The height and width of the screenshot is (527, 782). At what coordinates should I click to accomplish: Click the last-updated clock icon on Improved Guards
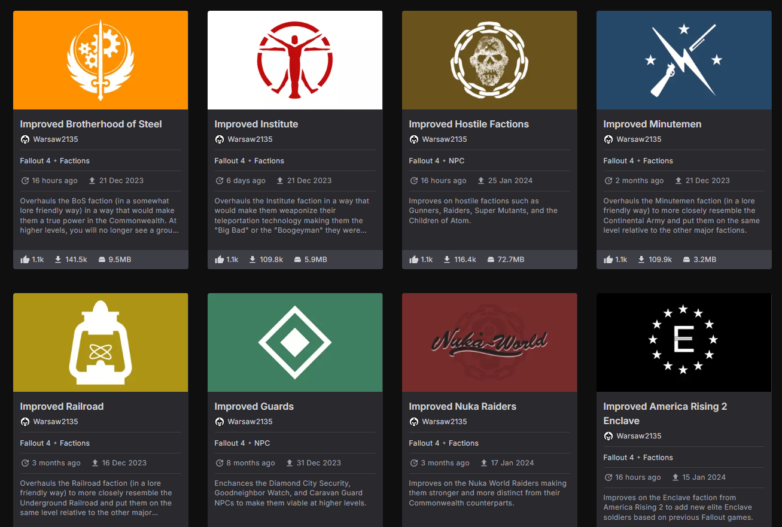click(x=219, y=463)
